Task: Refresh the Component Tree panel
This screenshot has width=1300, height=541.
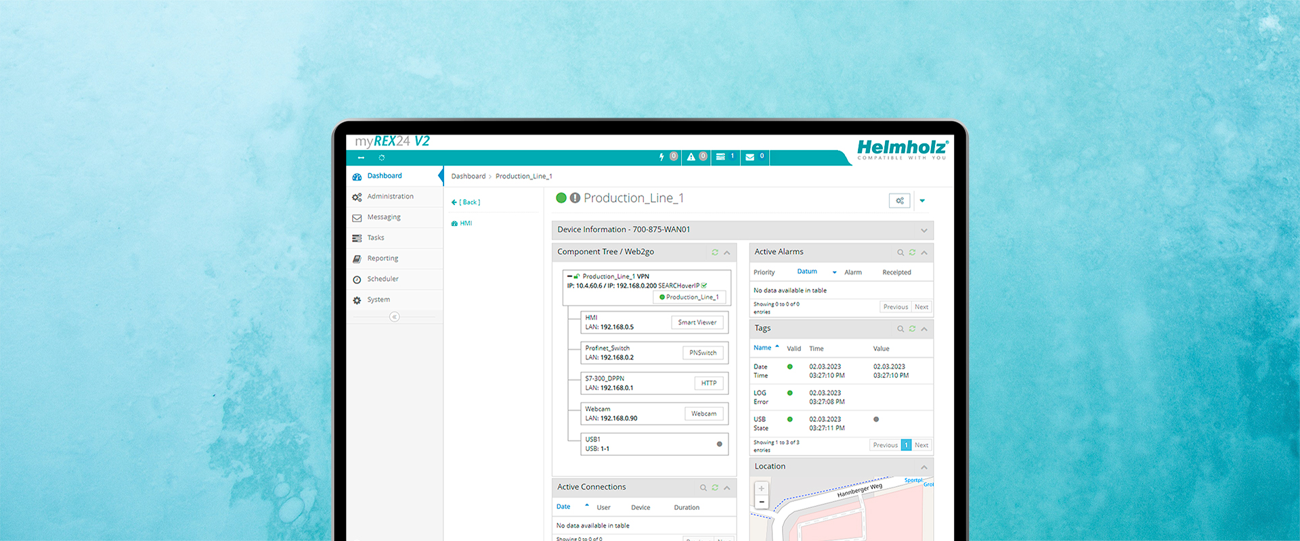Action: 715,252
